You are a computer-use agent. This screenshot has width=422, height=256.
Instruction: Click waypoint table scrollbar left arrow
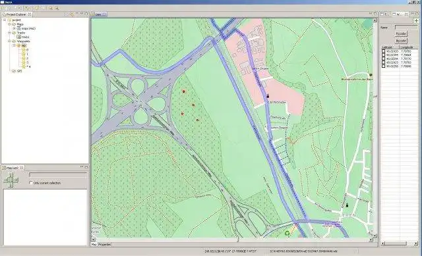pos(382,243)
